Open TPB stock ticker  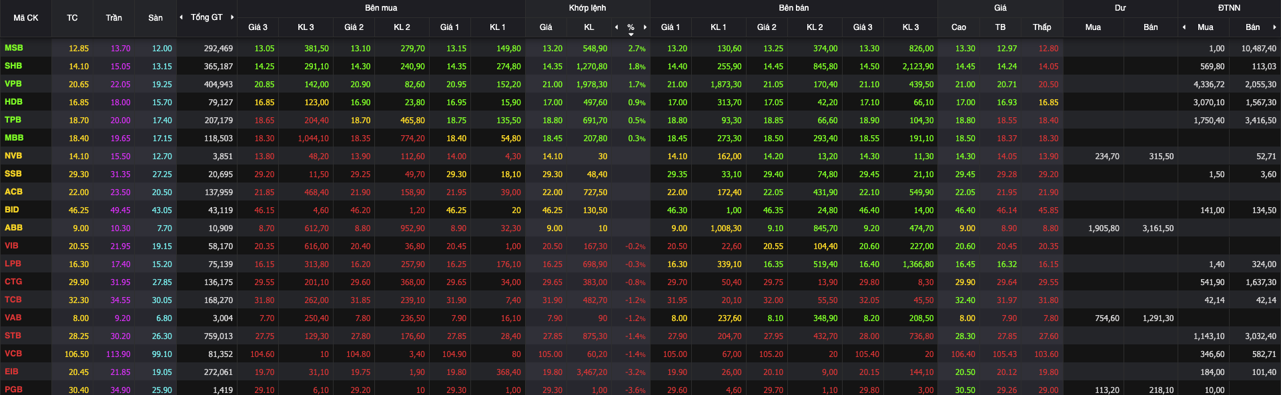click(x=13, y=120)
